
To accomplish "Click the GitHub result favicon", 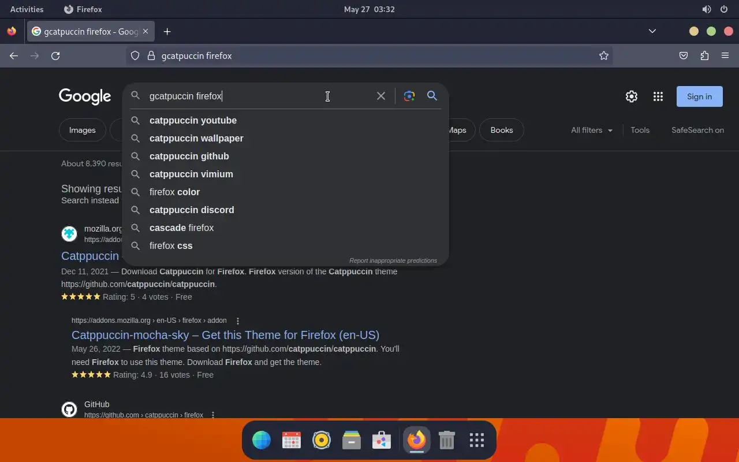I will point(69,409).
